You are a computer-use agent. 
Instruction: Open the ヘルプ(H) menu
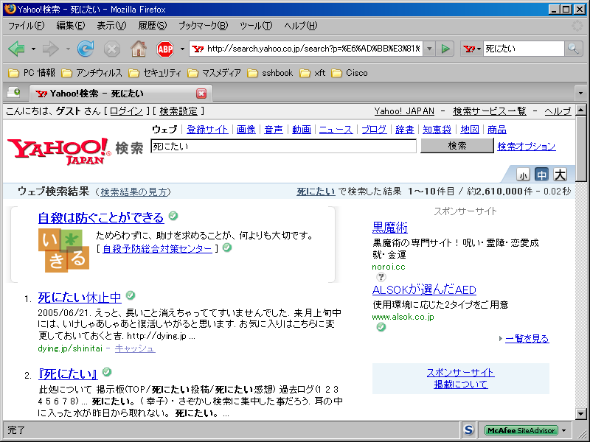(301, 26)
